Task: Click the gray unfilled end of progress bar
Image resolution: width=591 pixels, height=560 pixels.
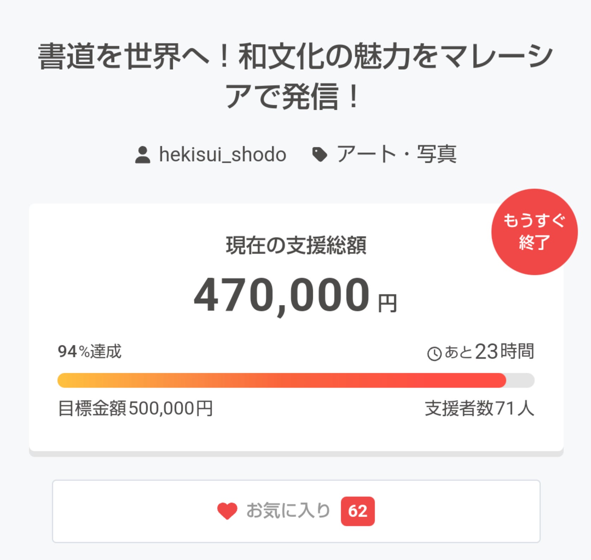Action: tap(520, 380)
